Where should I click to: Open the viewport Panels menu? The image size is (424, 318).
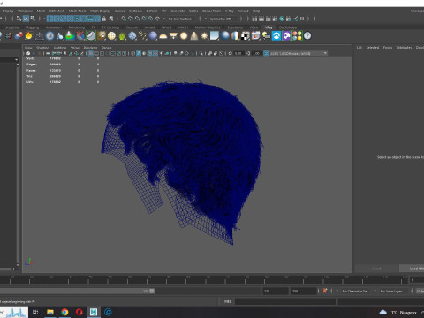click(107, 48)
